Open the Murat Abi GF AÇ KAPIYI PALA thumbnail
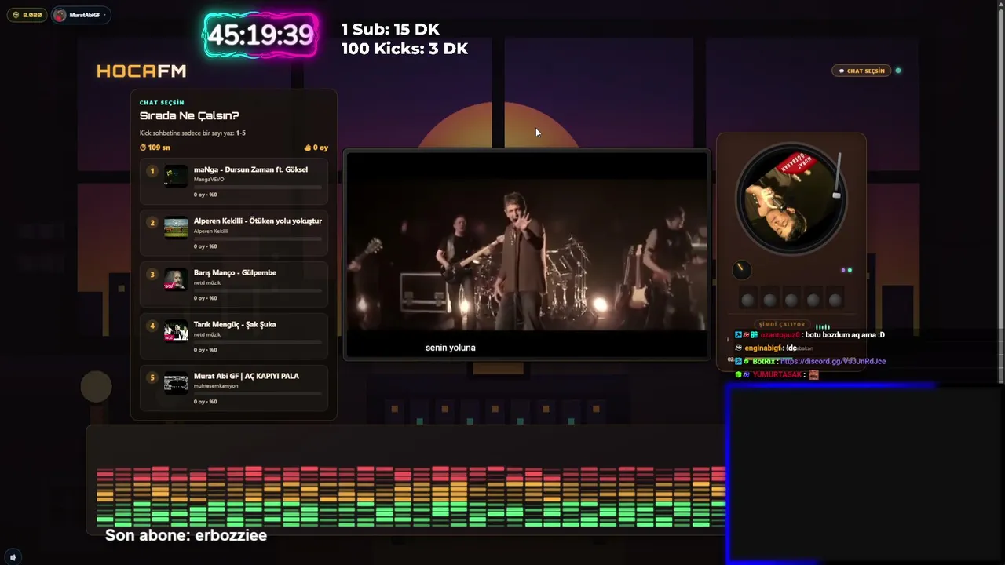This screenshot has height=565, width=1005. coord(176,383)
